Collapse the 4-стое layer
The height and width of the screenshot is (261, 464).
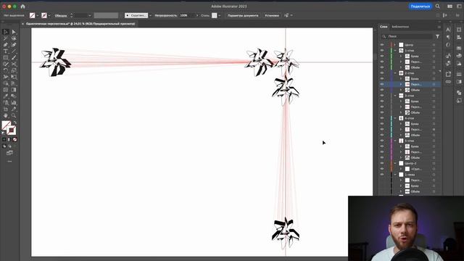395,118
